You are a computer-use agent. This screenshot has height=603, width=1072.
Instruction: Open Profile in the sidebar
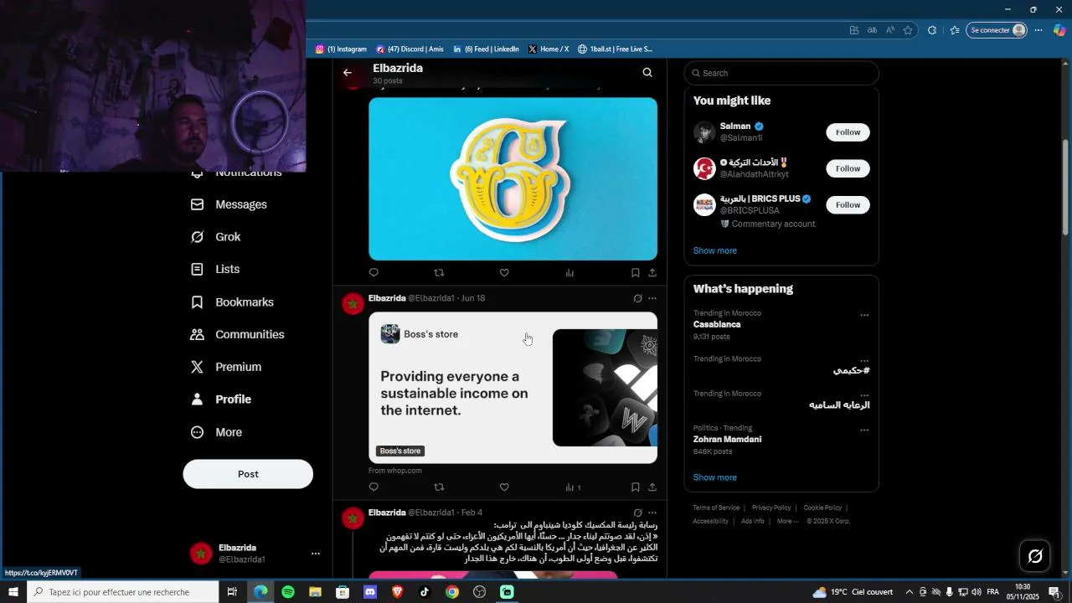221,399
